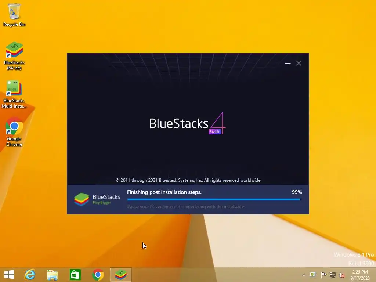
Task: Select the Google Chrome desktop shortcut
Action: point(14,132)
